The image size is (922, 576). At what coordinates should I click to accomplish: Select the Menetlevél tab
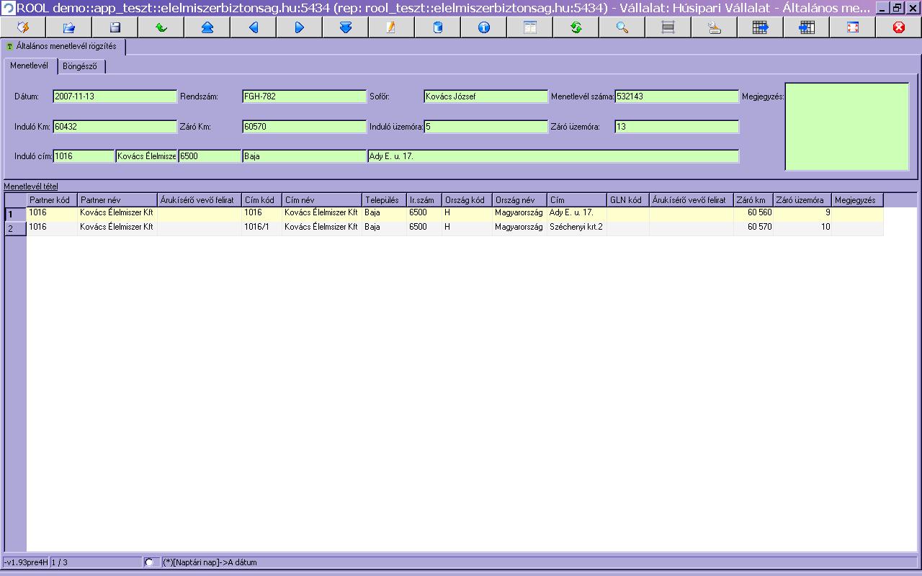click(x=30, y=66)
